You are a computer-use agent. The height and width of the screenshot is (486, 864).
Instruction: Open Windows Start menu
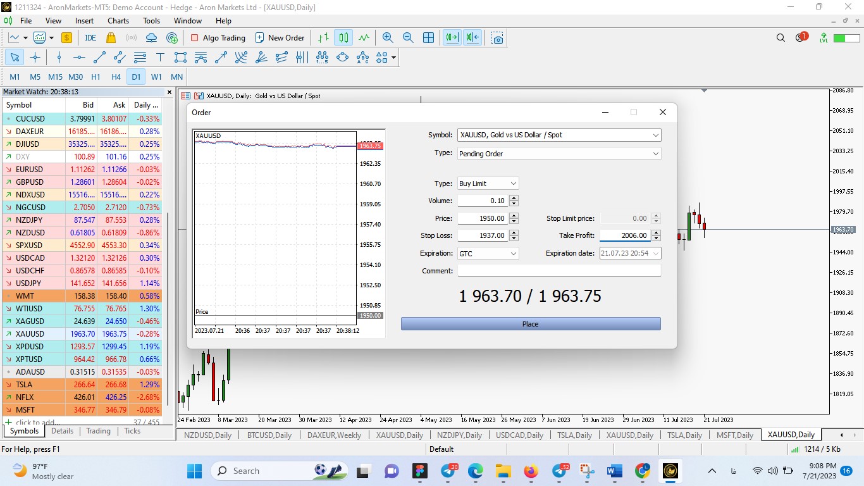(194, 471)
